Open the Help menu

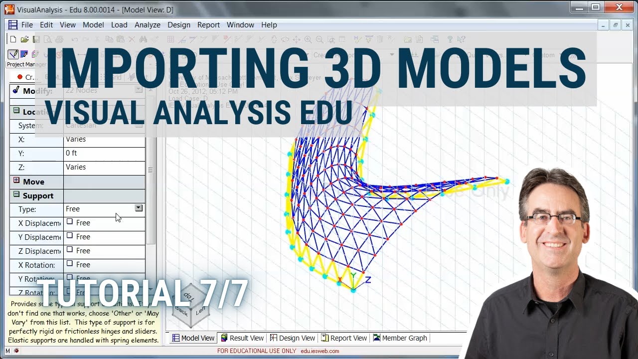269,25
